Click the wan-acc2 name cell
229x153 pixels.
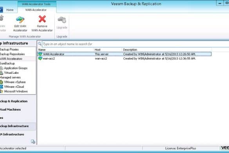click(x=49, y=58)
